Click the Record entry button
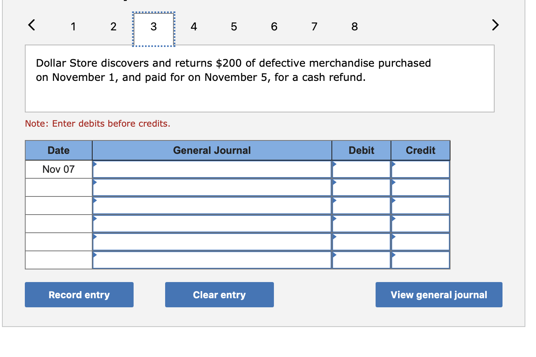Viewport: 536px width, 357px height. (x=79, y=294)
